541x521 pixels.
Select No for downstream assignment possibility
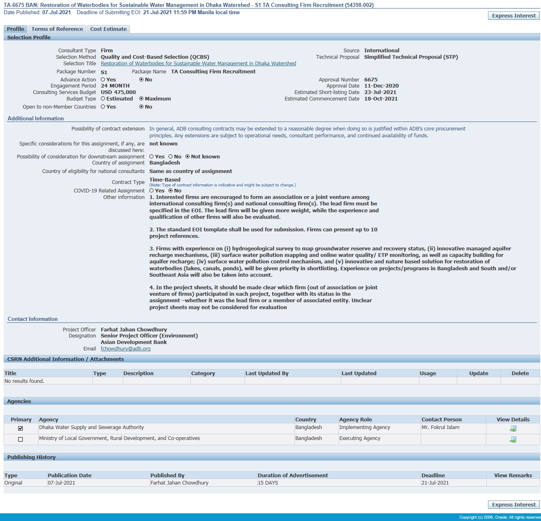170,157
